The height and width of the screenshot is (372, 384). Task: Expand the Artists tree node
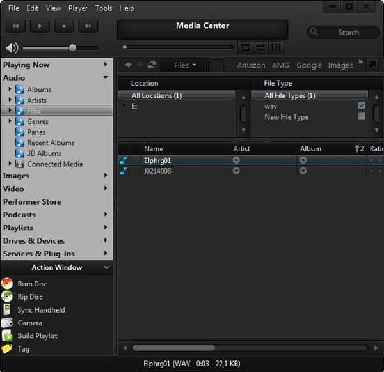[x=10, y=100]
